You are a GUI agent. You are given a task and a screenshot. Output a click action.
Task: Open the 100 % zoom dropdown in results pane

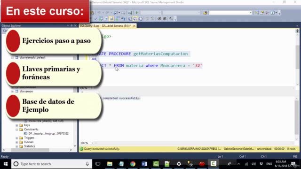tap(92, 143)
